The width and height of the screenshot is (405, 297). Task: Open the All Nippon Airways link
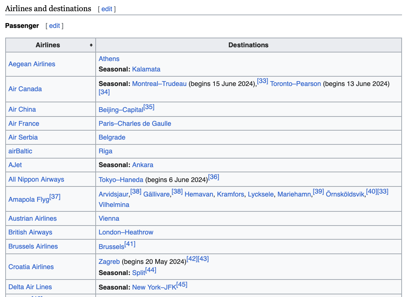coord(36,179)
